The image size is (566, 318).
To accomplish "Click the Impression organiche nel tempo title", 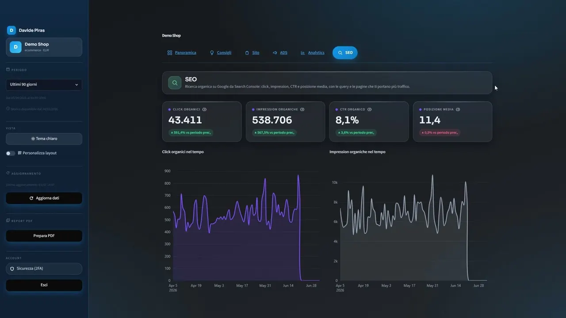I will (x=357, y=152).
